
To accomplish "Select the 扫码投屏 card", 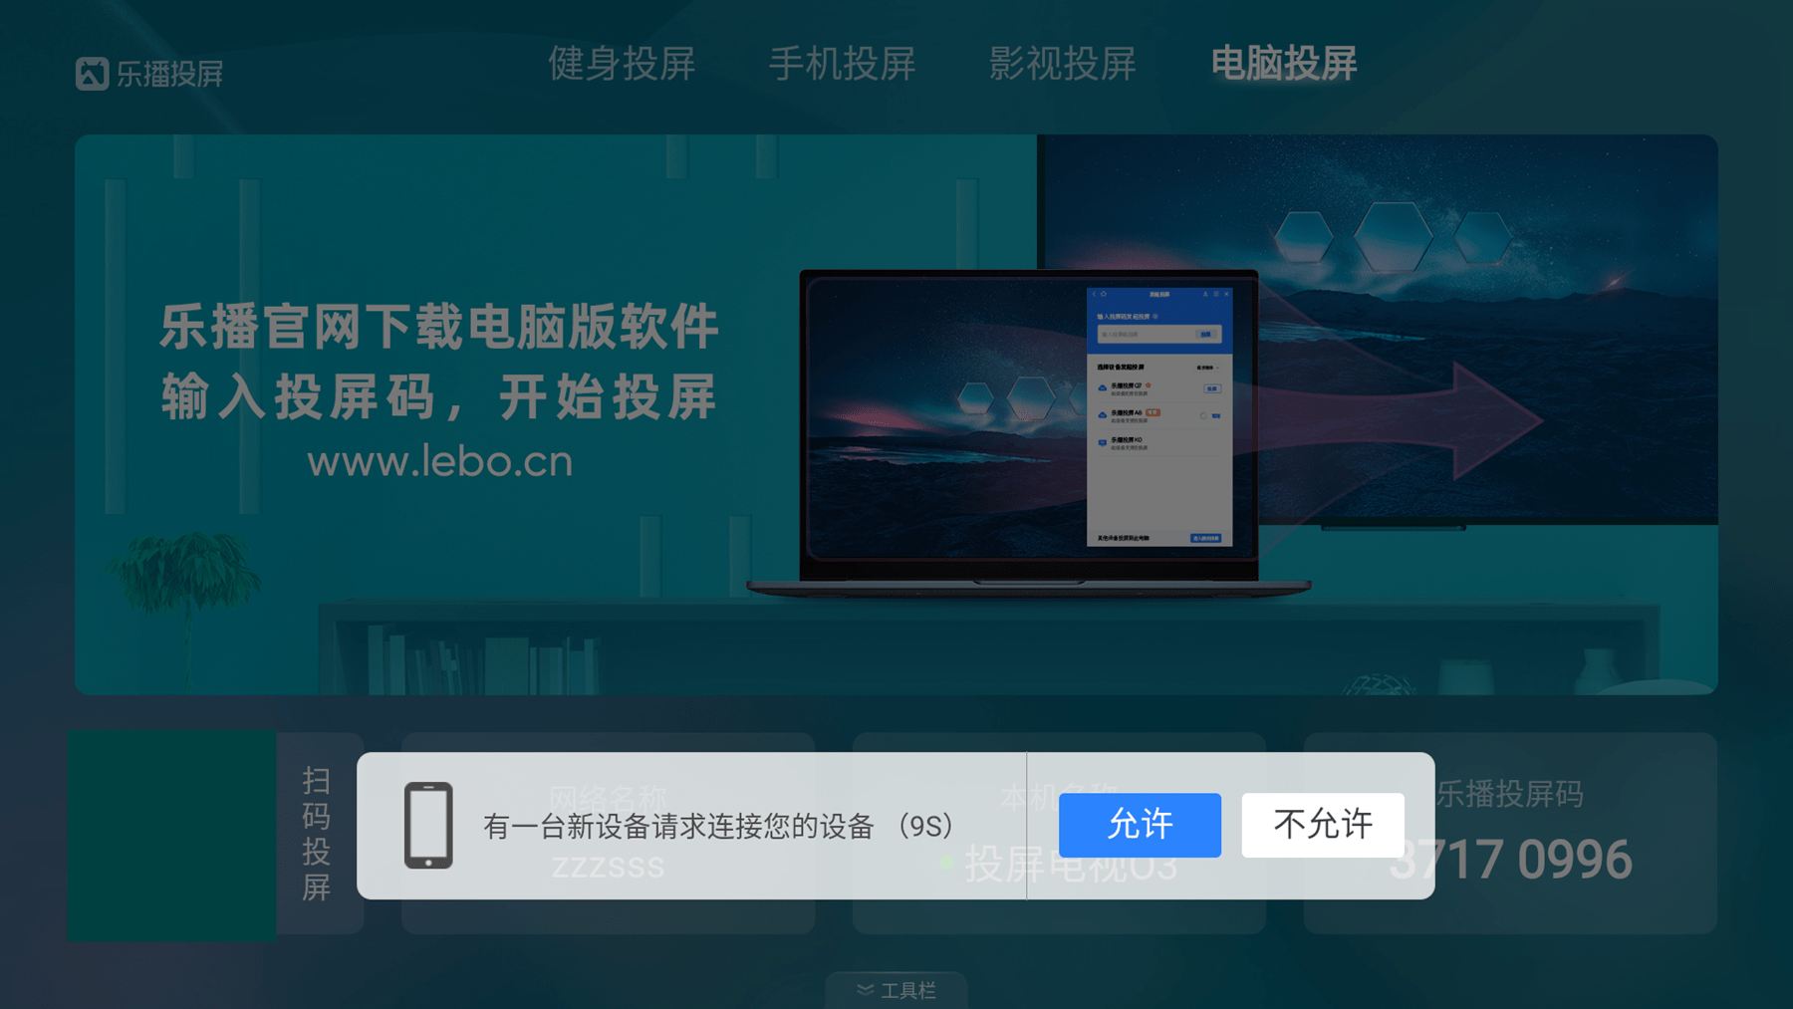I will [x=319, y=834].
